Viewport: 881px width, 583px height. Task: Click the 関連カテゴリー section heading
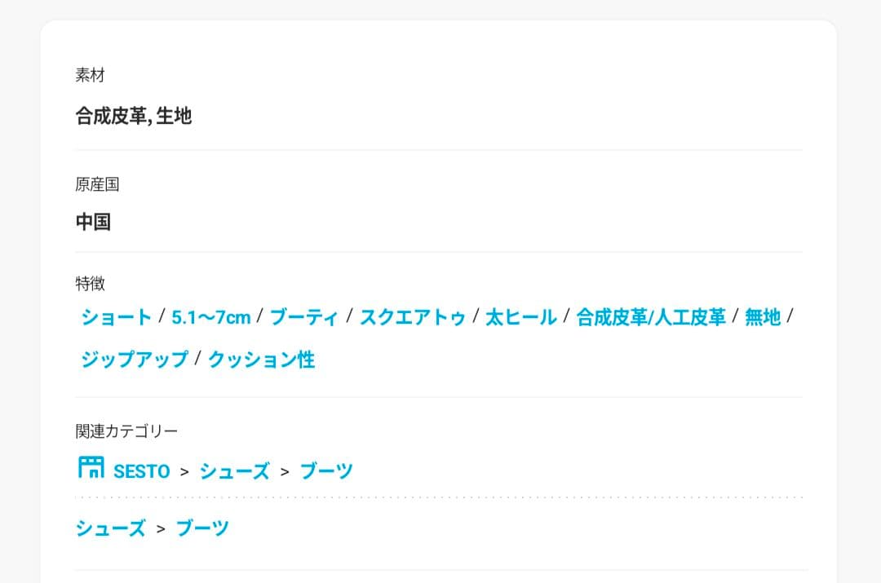click(126, 431)
